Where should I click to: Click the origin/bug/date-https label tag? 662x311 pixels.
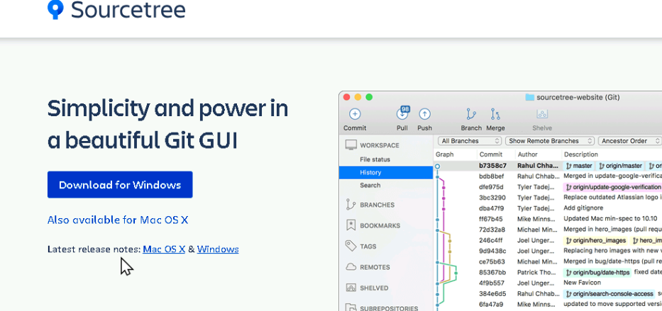(597, 272)
